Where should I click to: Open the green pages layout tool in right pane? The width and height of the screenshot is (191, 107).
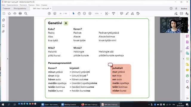coord(187,59)
